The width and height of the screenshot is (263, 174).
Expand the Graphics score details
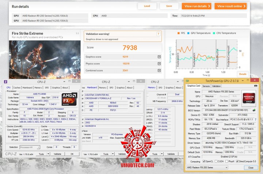coord(159,57)
